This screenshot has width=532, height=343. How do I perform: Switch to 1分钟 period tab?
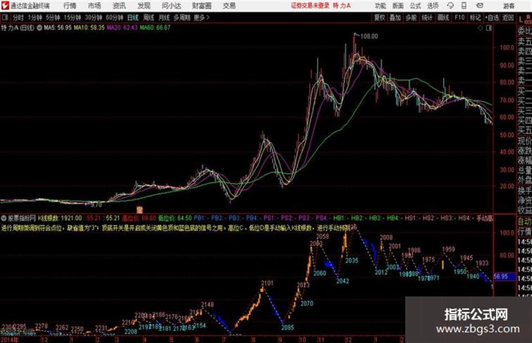click(x=35, y=17)
